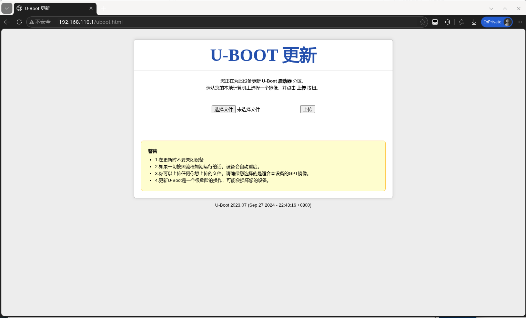Add this page to favorites

click(x=423, y=22)
